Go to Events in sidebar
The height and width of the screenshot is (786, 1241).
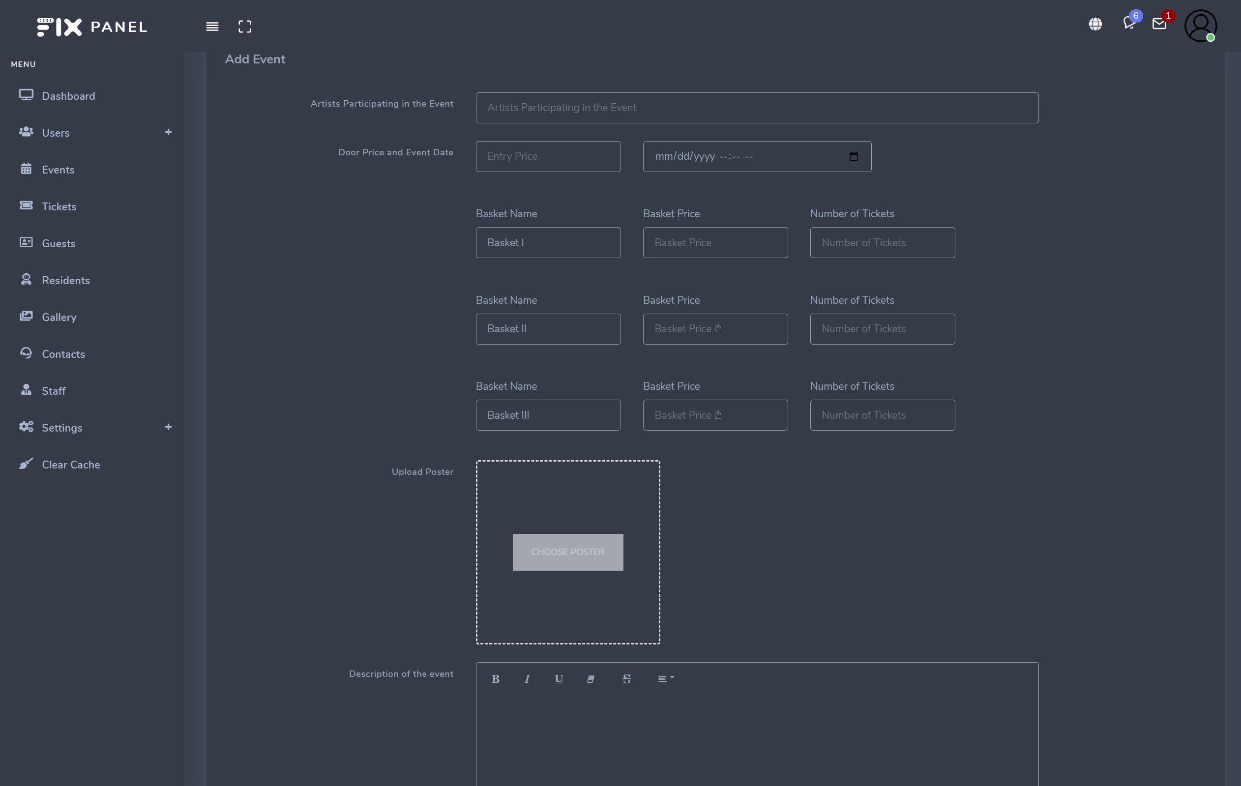tap(58, 170)
